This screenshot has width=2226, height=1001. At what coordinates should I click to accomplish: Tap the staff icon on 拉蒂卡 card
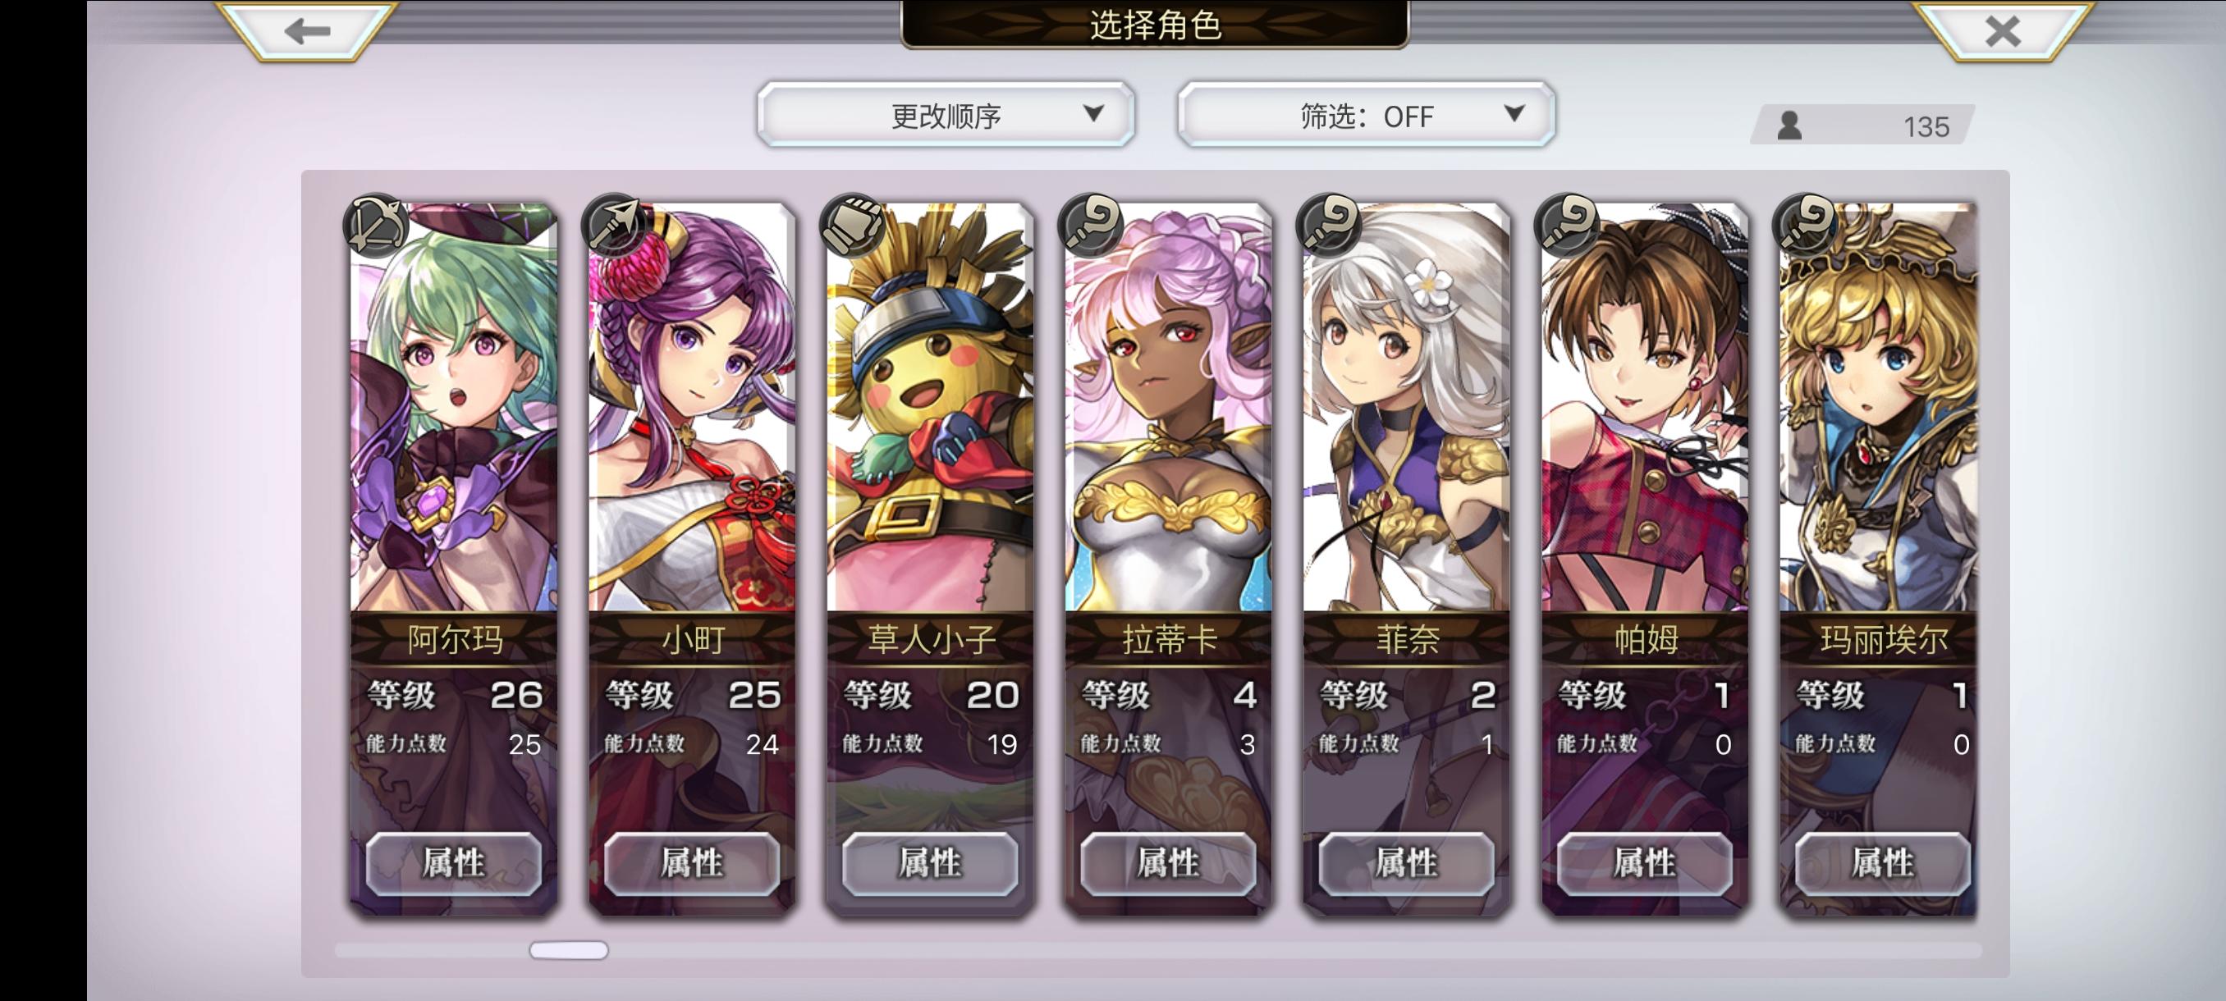1092,226
